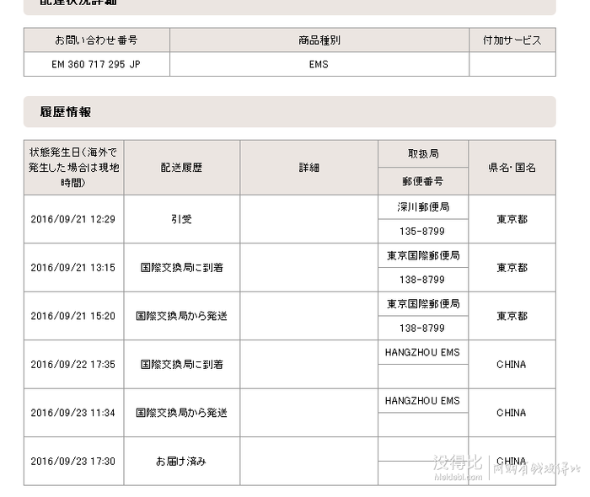The height and width of the screenshot is (497, 590).
Task: Click the お届け済み delivered status
Action: click(181, 462)
